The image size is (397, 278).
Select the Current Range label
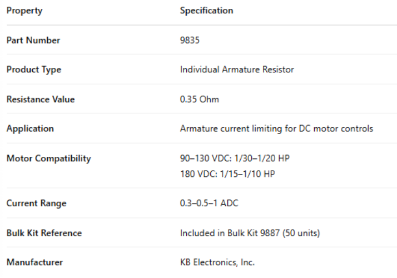pos(36,203)
